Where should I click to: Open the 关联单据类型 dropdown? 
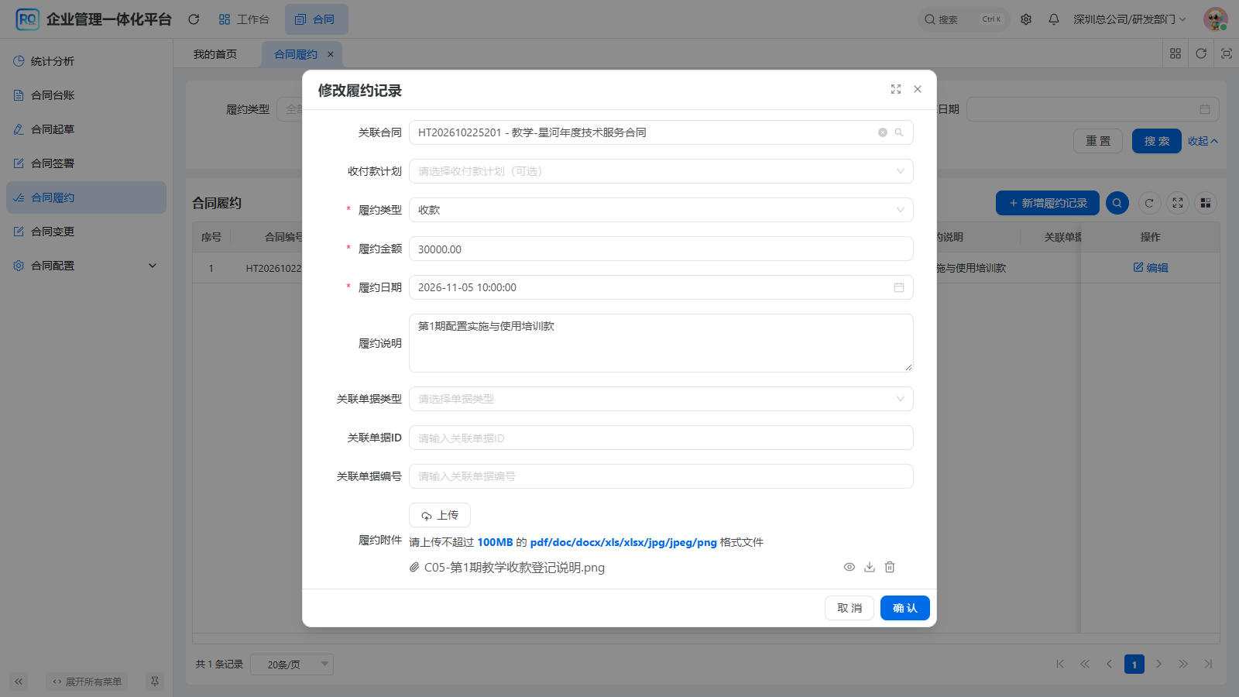point(661,399)
